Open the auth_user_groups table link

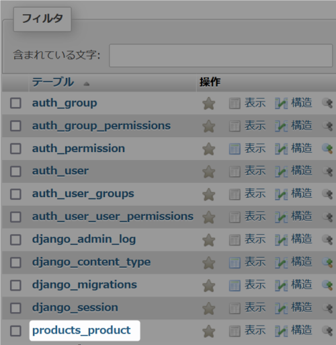pos(83,194)
